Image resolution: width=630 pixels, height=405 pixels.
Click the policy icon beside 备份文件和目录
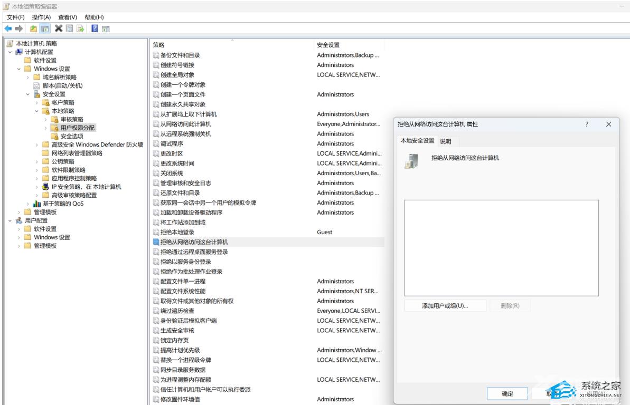coord(156,55)
